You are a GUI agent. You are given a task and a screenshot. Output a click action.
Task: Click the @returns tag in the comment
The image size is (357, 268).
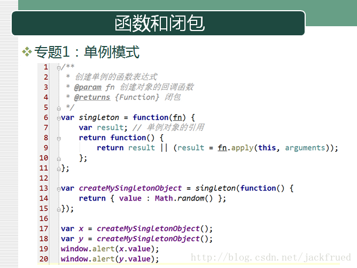pyautogui.click(x=92, y=97)
